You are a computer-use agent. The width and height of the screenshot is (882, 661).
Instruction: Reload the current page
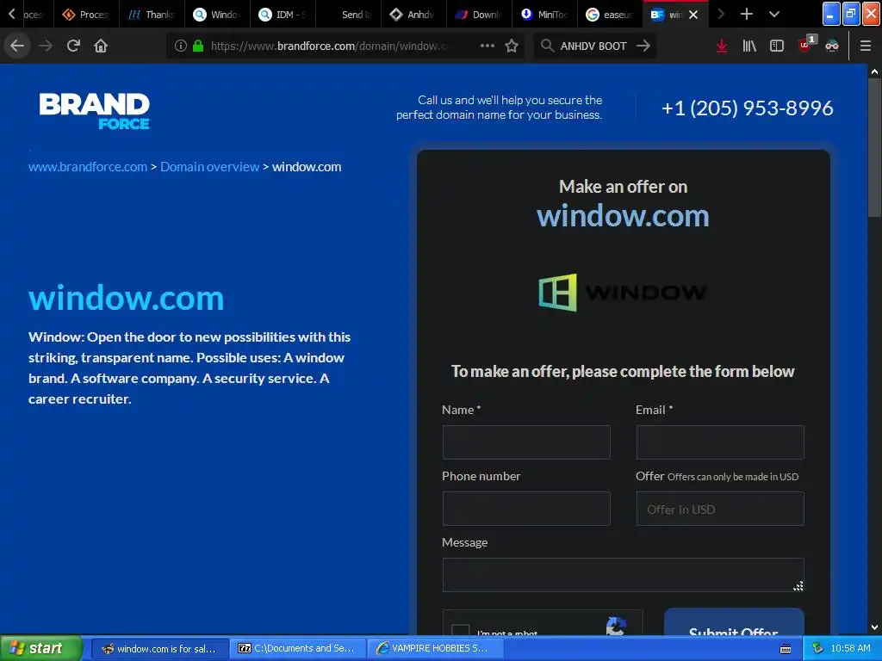point(73,46)
